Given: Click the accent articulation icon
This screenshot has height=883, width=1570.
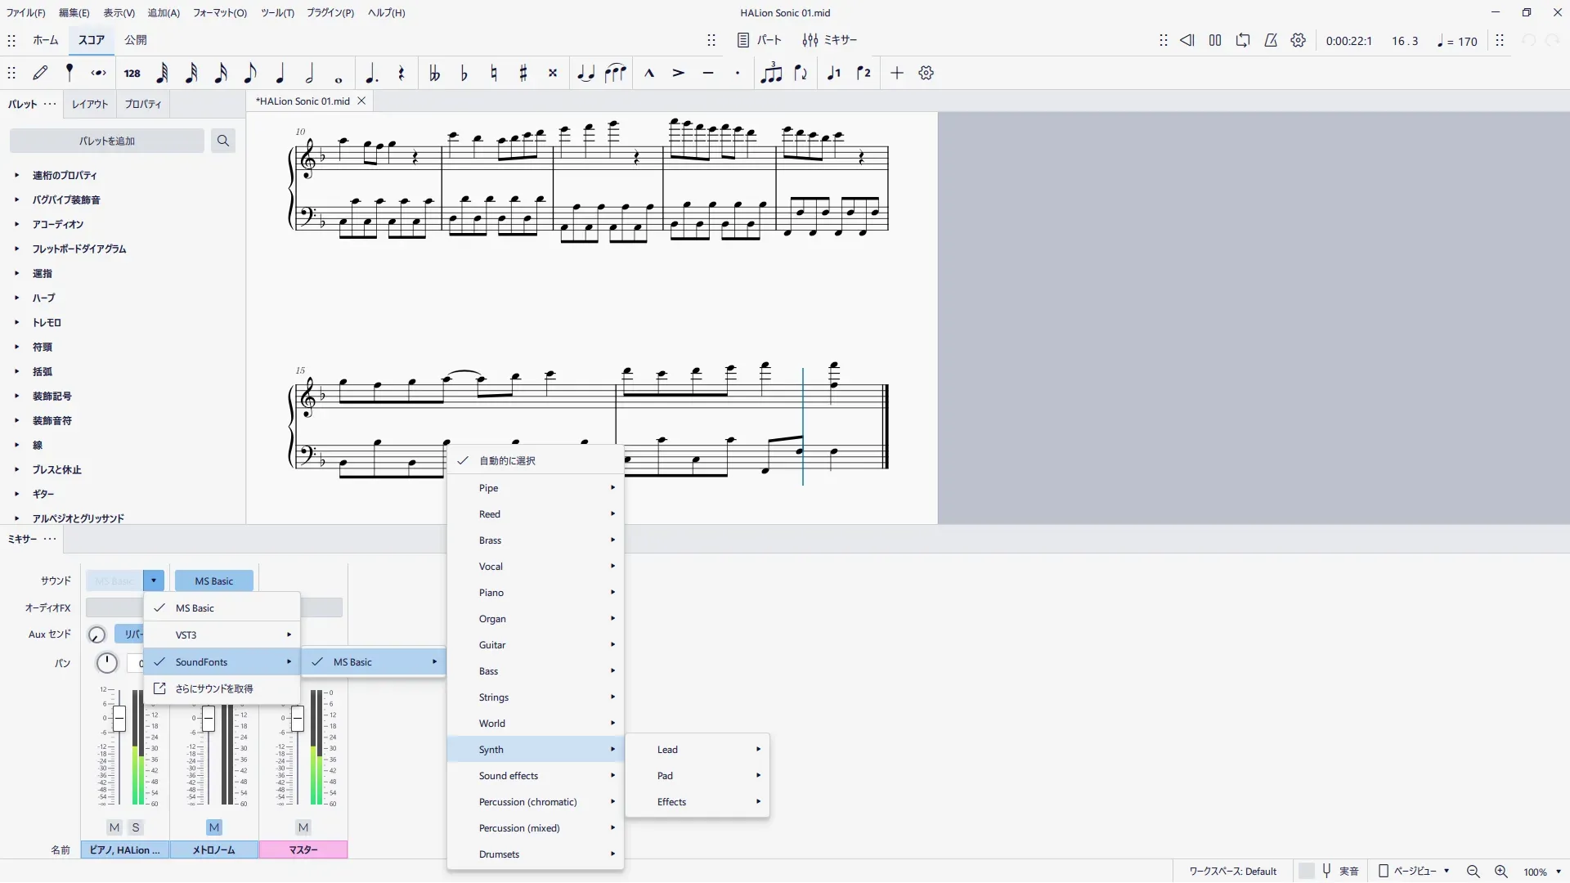Looking at the screenshot, I should tap(679, 74).
